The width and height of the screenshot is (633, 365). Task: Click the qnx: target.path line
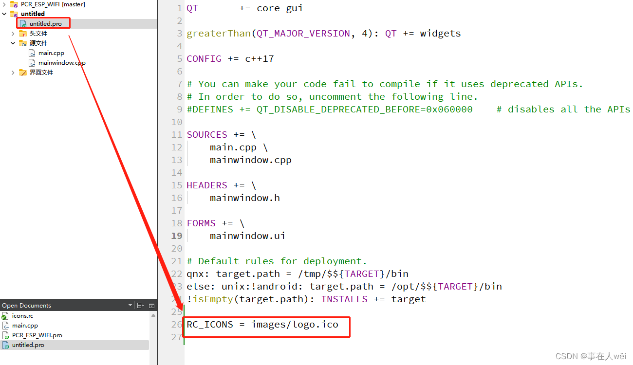[298, 274]
